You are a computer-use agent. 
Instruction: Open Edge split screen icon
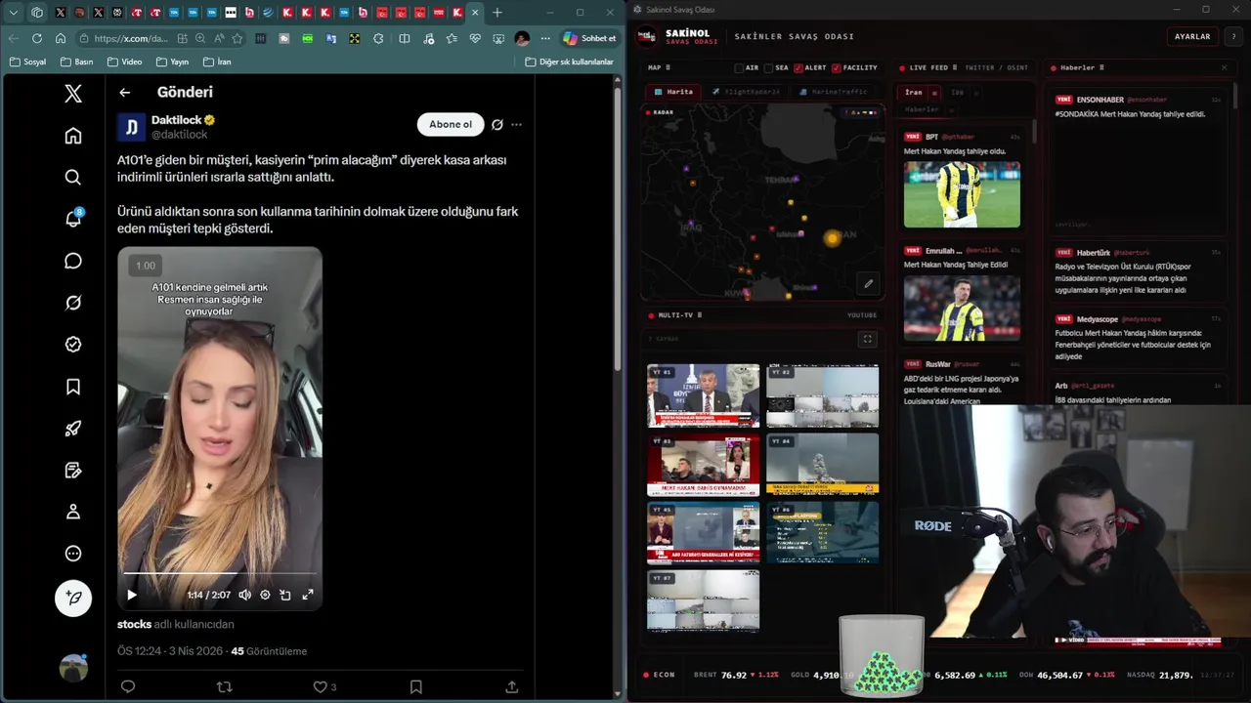pyautogui.click(x=405, y=38)
